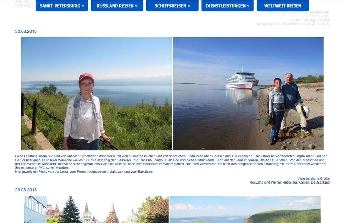Click the Roswitha und Werner Hübel signature

click(x=289, y=183)
